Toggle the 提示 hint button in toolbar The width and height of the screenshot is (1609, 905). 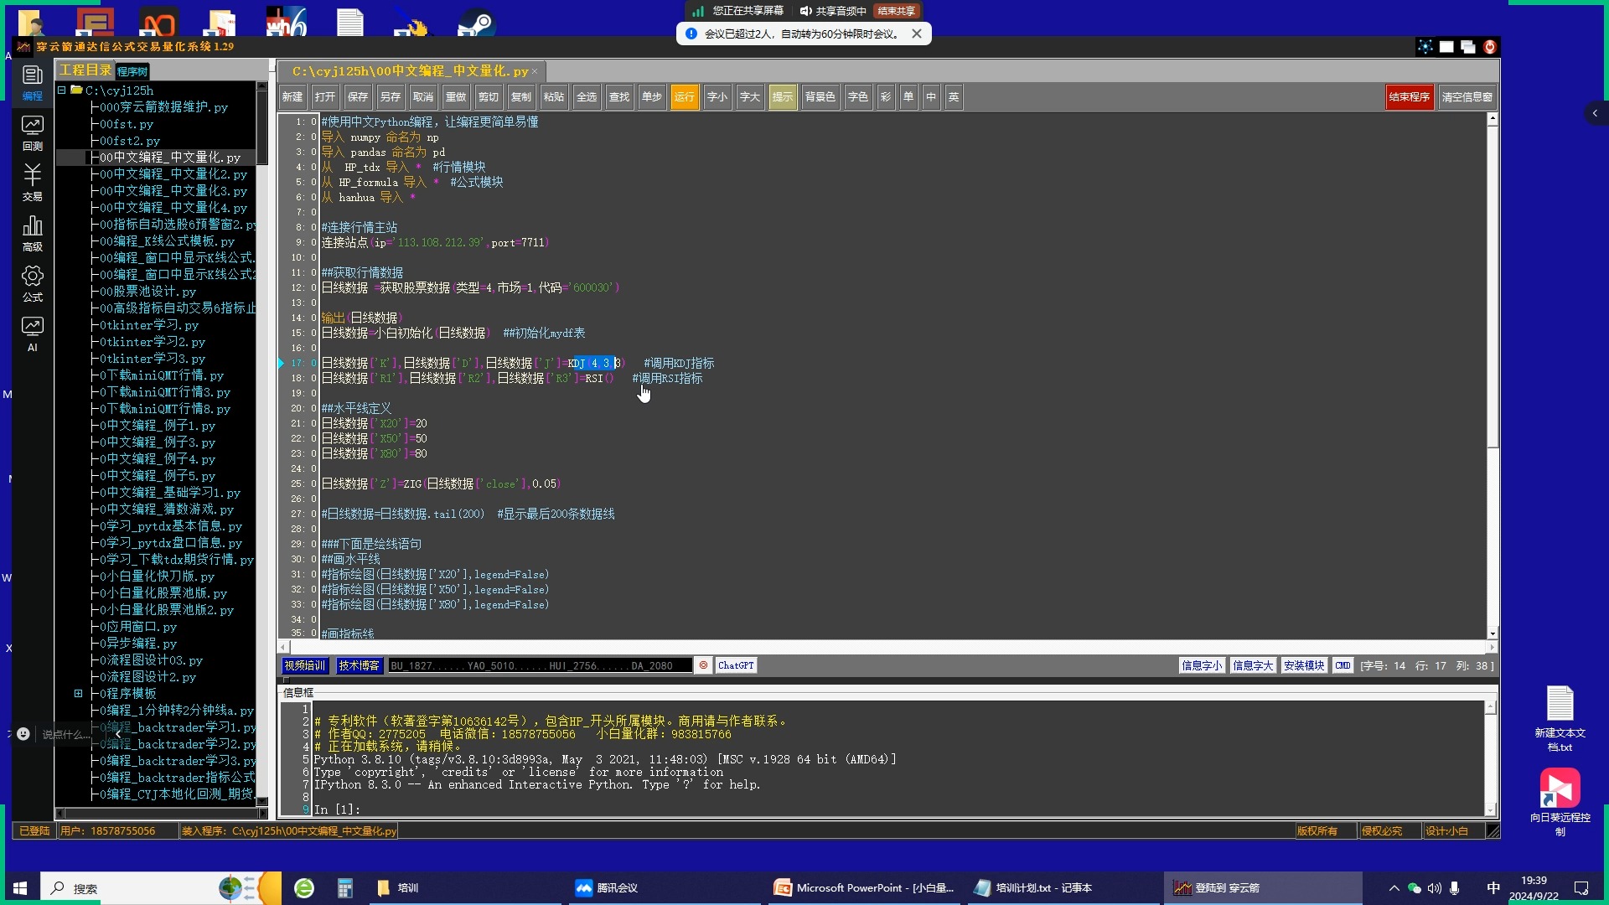point(782,97)
